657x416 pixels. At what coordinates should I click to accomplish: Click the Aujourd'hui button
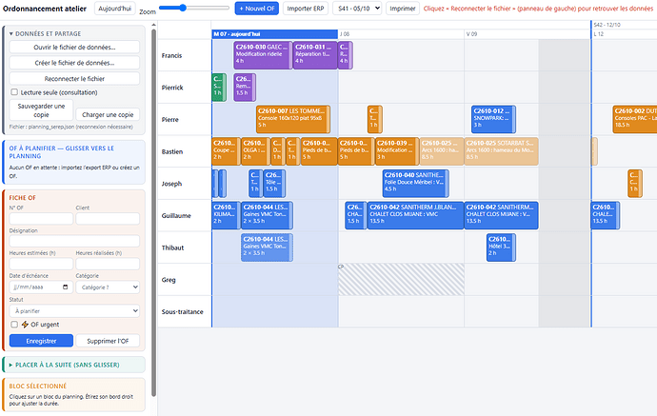pos(115,9)
